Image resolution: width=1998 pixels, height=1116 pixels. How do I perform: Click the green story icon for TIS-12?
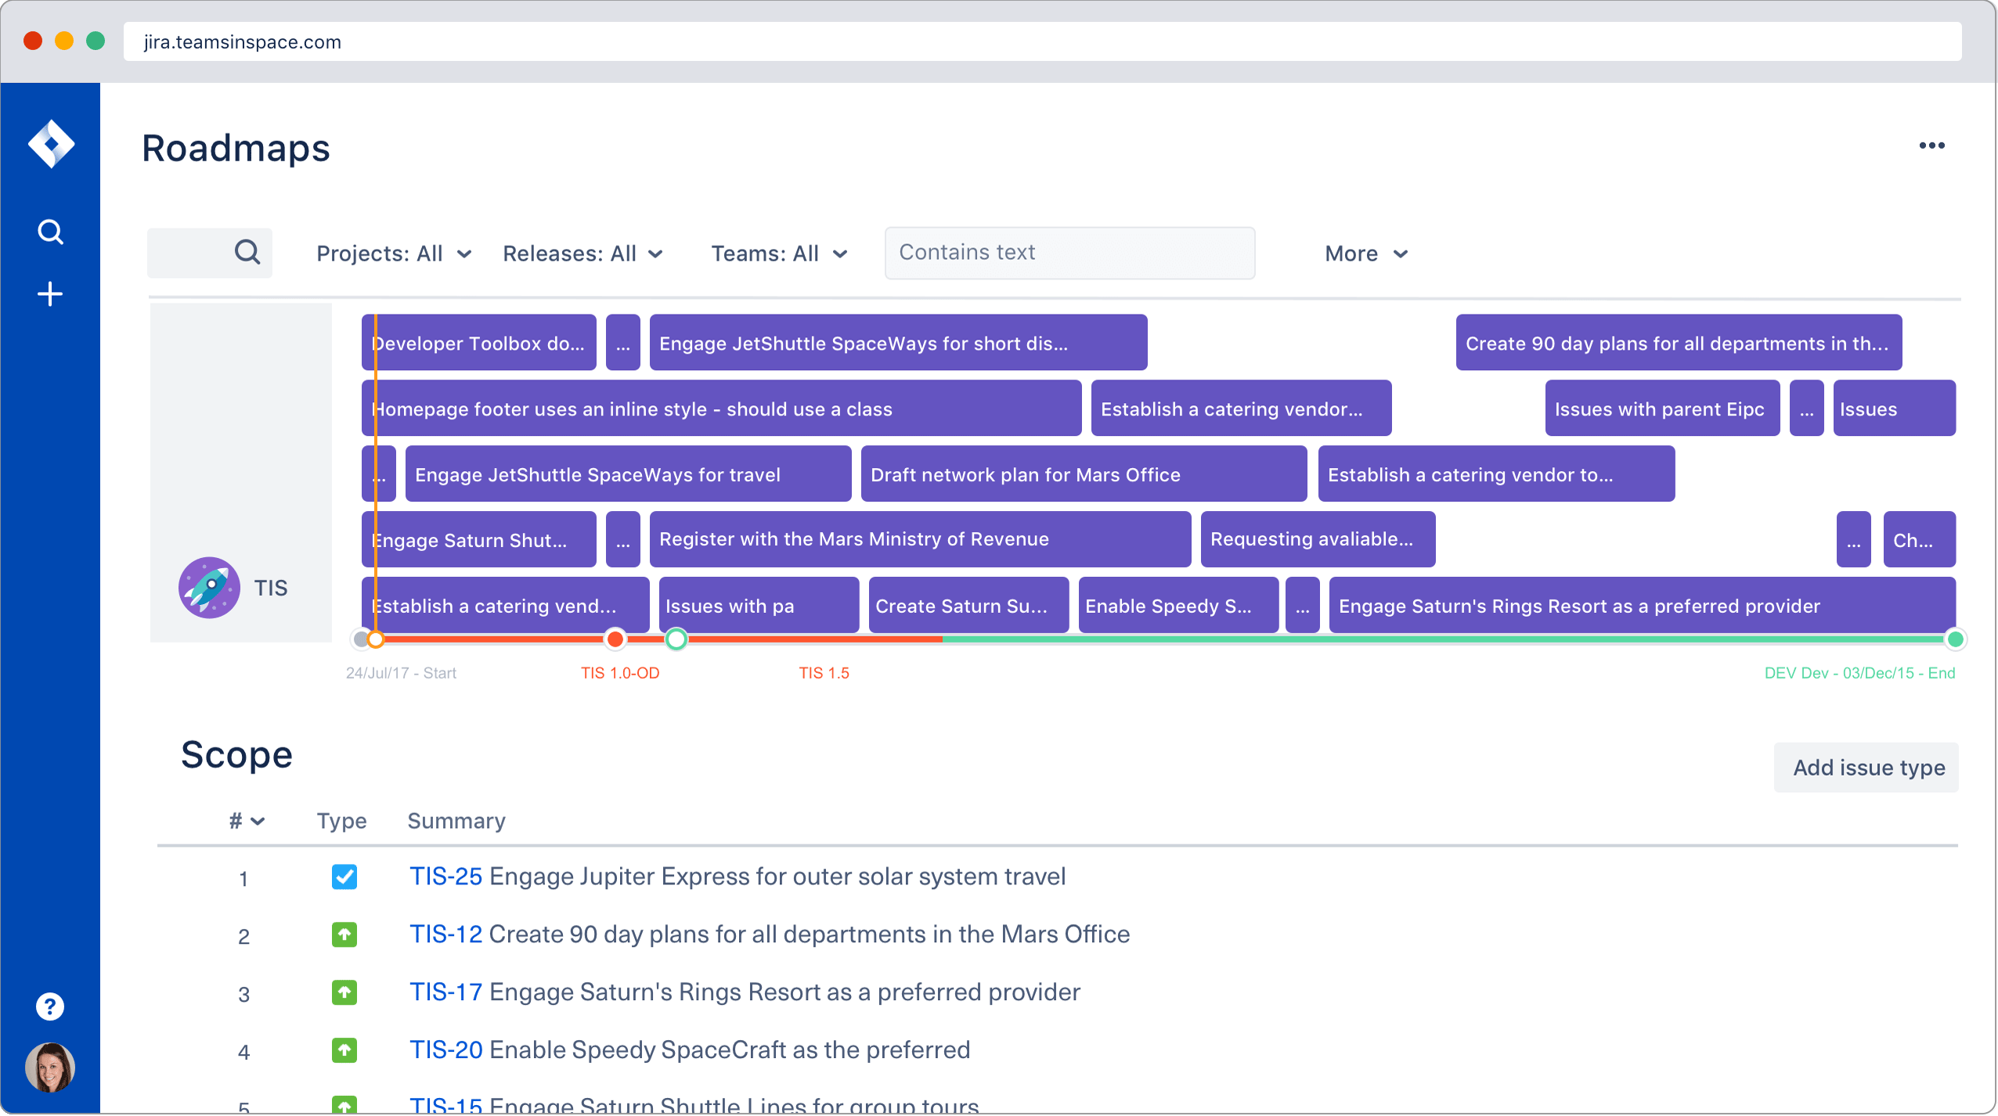click(x=344, y=934)
